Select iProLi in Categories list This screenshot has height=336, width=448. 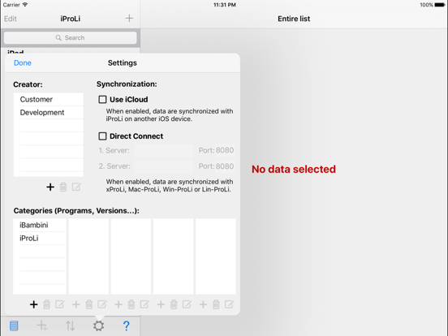pyautogui.click(x=40, y=238)
